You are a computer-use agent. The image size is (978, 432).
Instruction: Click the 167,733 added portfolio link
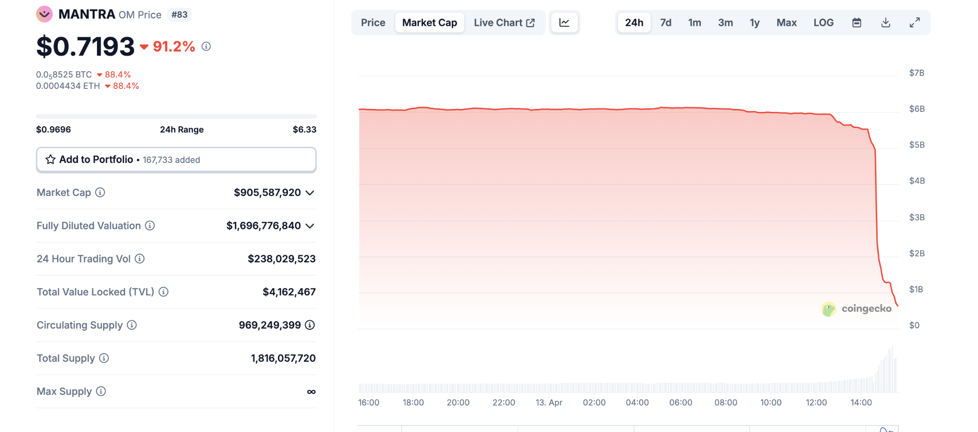click(171, 160)
